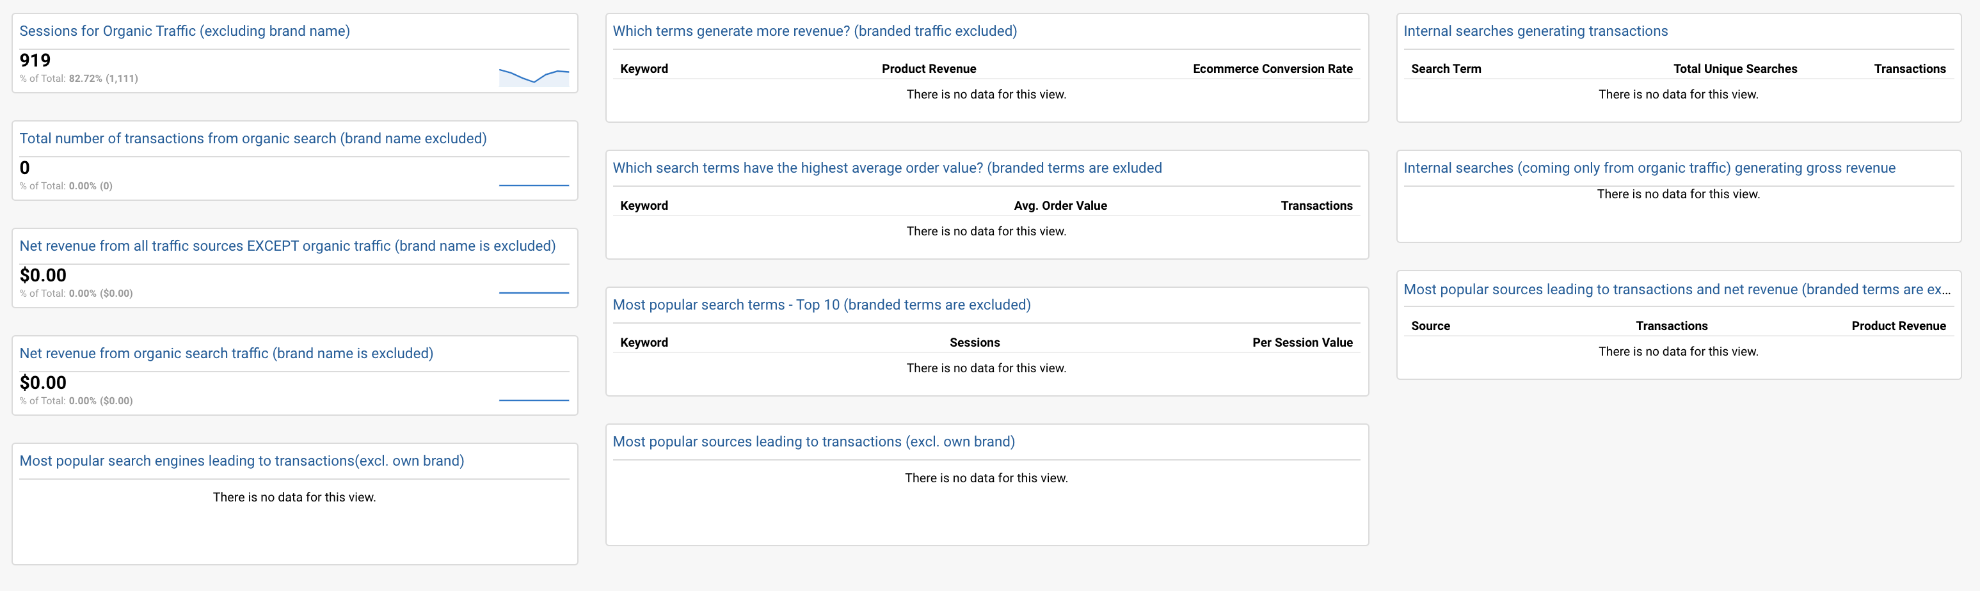Open Net revenue from all traffic sources report
This screenshot has width=1980, height=591.
coord(287,246)
